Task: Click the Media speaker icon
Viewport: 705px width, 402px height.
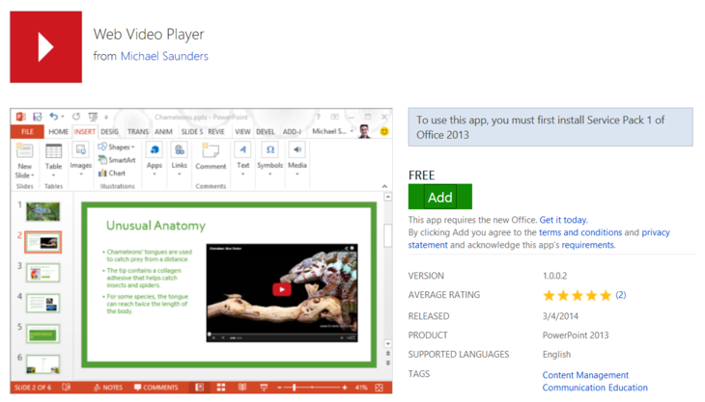Action: (x=297, y=149)
